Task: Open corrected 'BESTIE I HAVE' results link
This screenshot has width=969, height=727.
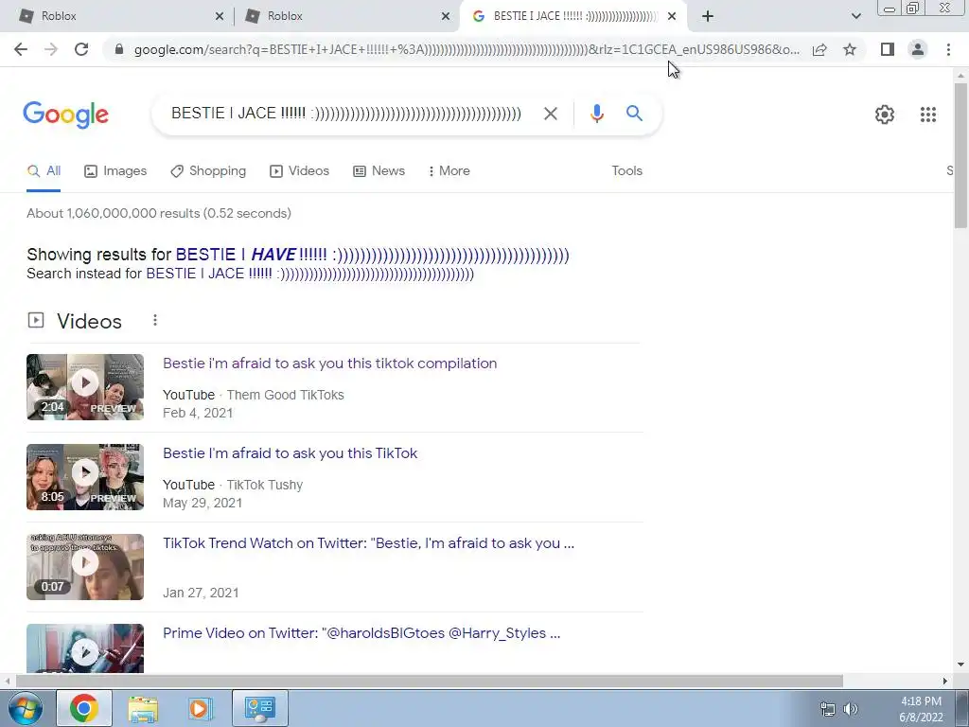Action: (372, 255)
